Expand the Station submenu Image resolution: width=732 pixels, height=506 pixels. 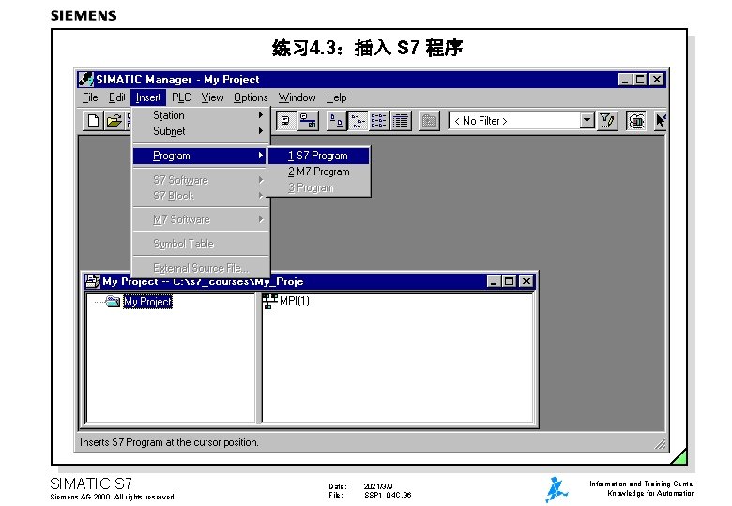coord(201,115)
